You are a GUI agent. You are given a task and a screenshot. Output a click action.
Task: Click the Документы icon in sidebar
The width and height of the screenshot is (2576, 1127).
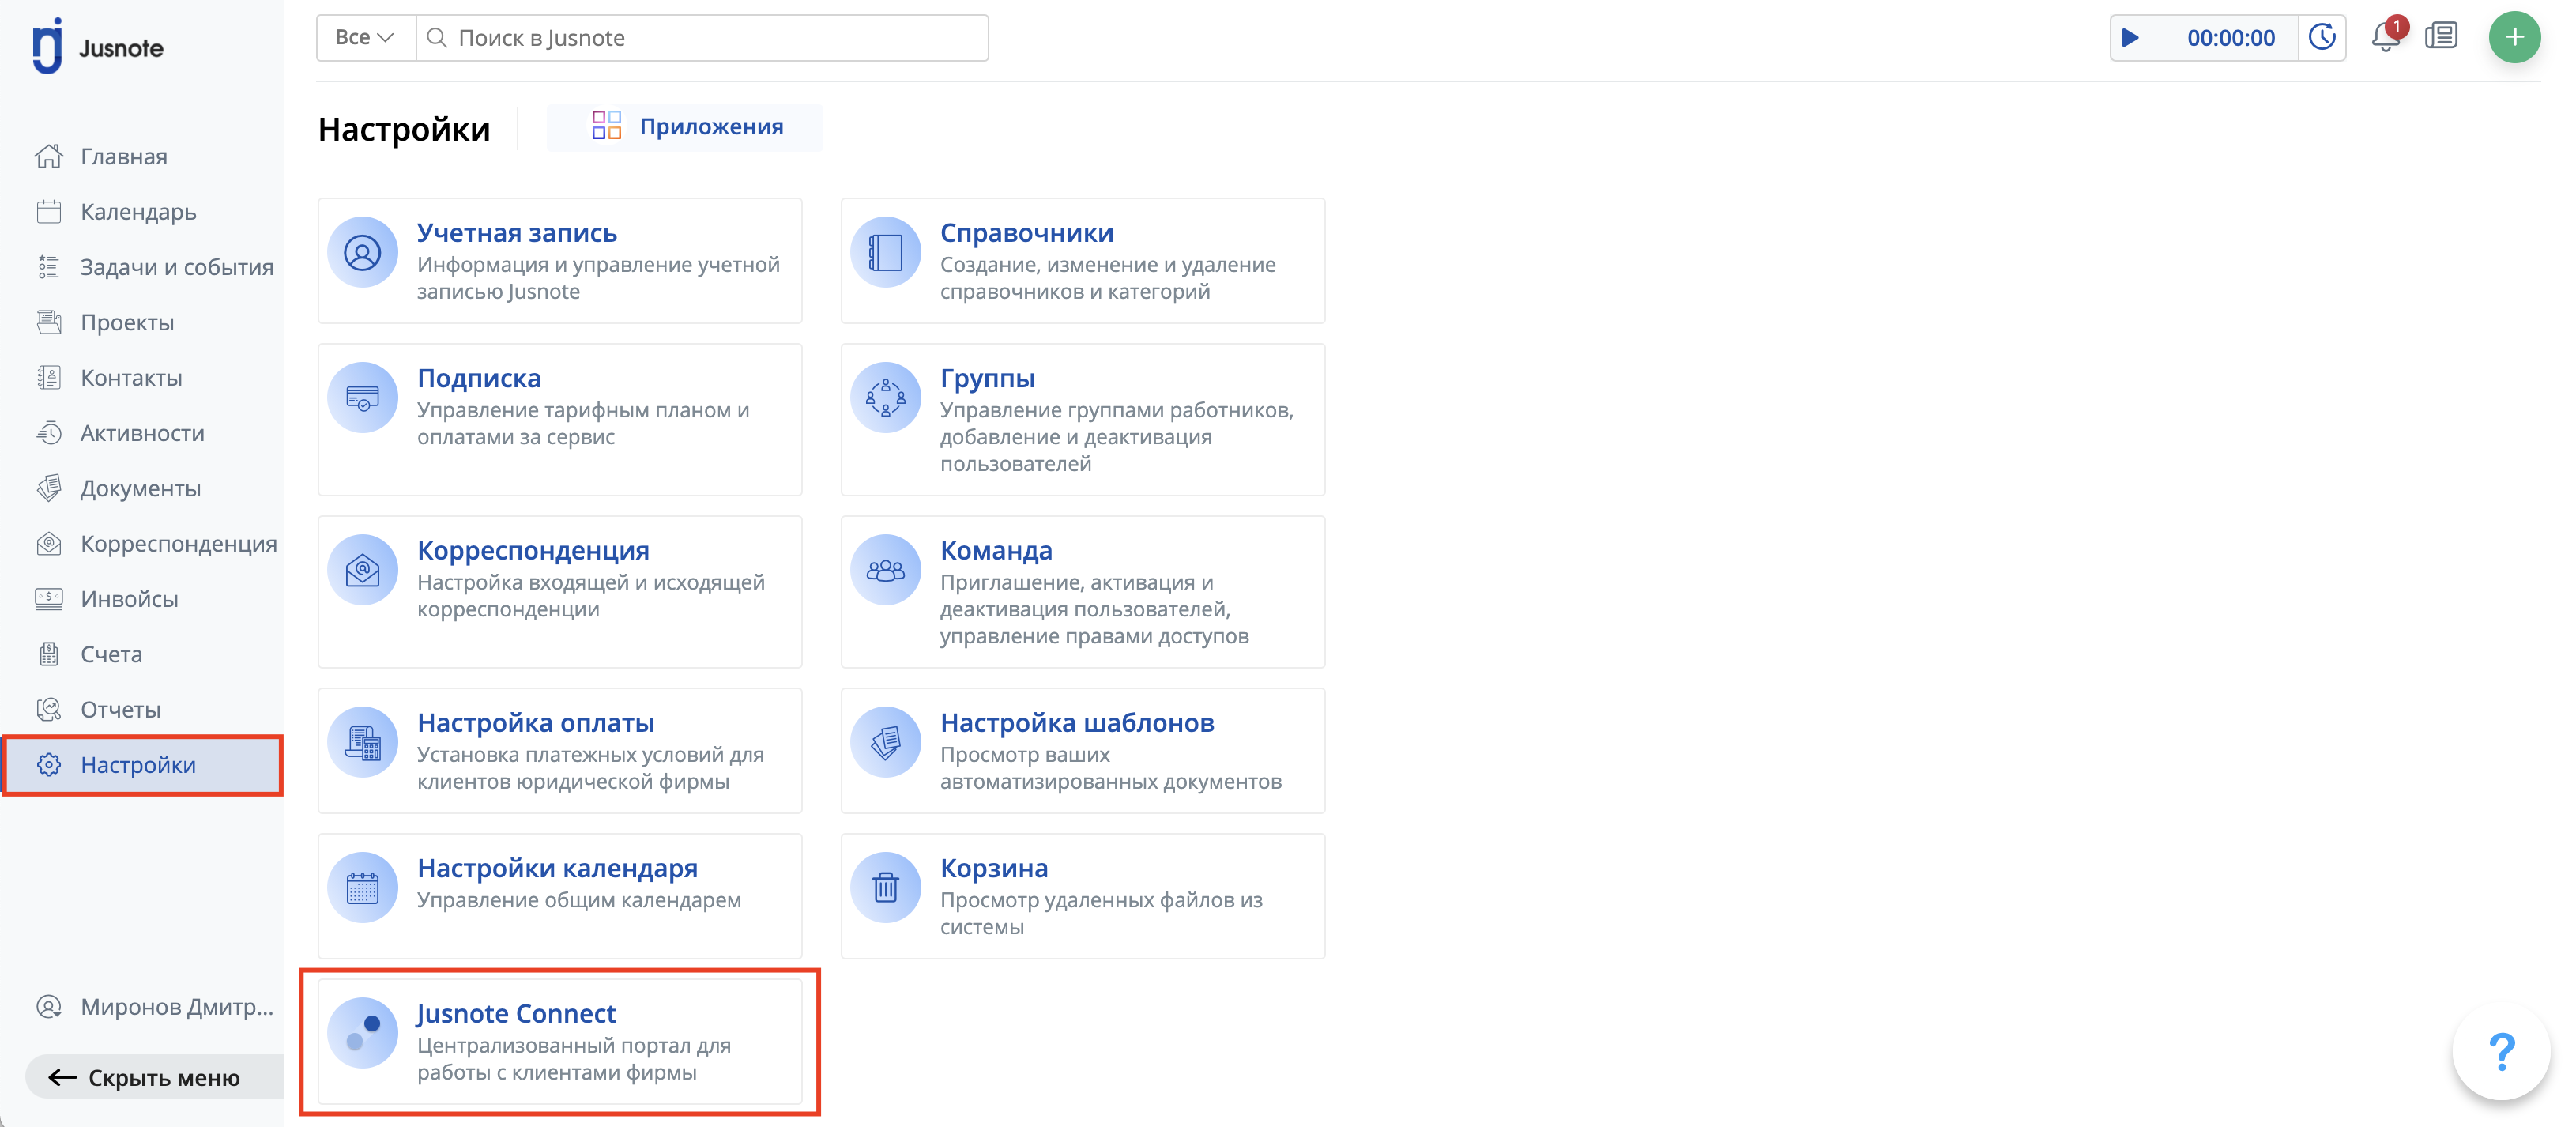tap(49, 488)
